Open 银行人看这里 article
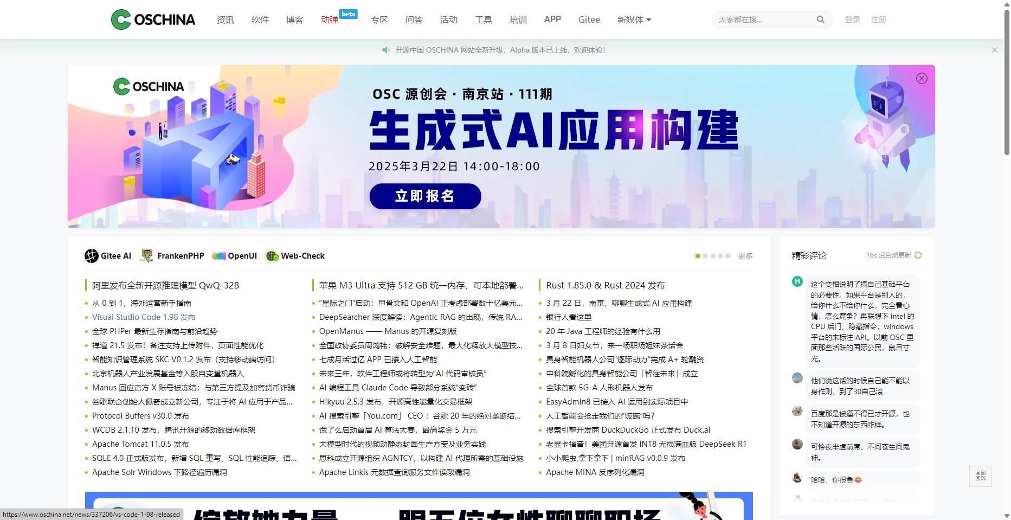Image resolution: width=1011 pixels, height=520 pixels. point(569,317)
